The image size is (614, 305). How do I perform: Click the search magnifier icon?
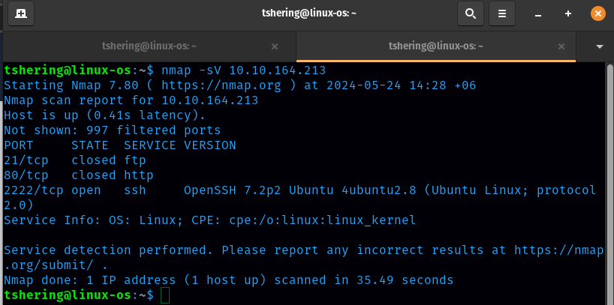coord(470,13)
